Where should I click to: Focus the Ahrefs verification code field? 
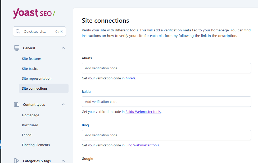[166, 68]
